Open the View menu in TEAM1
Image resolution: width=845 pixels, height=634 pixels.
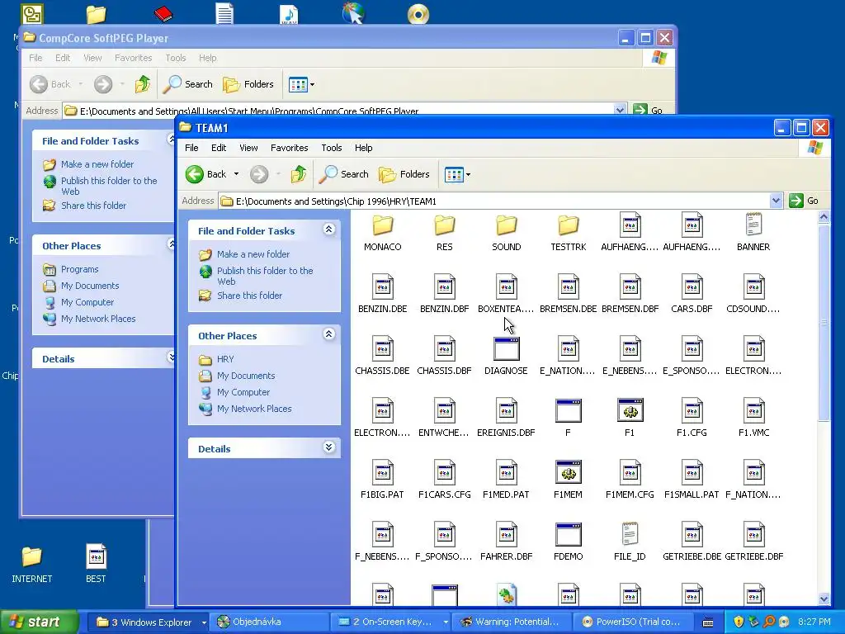pyautogui.click(x=248, y=148)
